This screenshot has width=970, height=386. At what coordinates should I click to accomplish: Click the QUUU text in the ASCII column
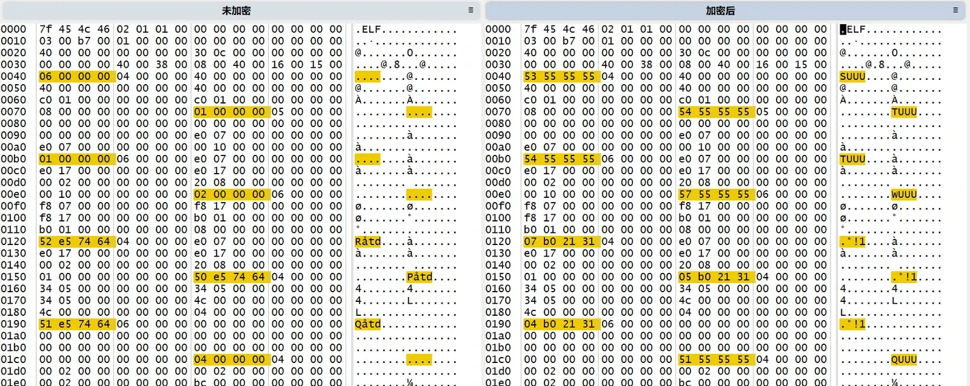(904, 359)
